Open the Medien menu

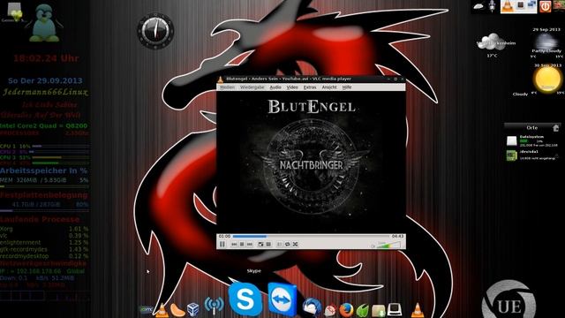(228, 87)
